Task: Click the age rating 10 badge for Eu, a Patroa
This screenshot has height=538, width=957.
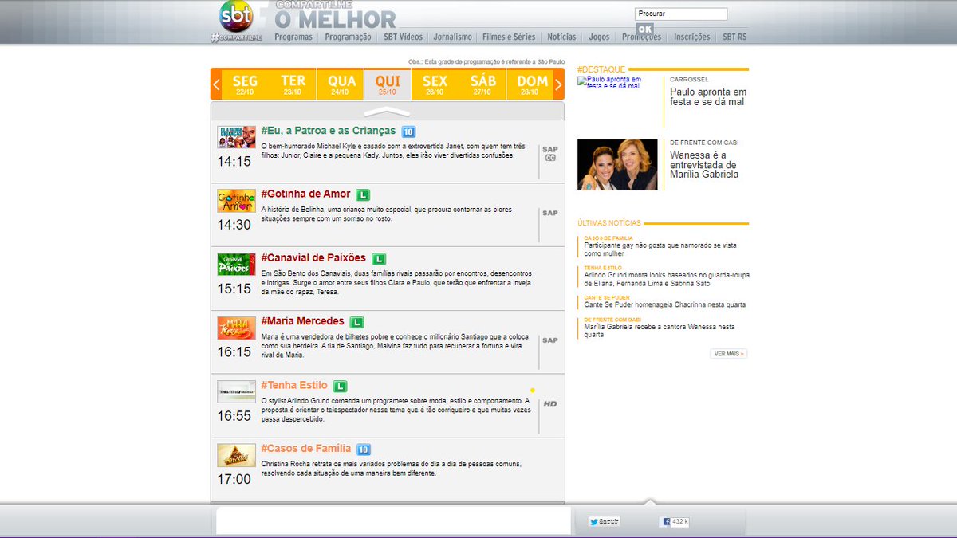Action: tap(408, 132)
